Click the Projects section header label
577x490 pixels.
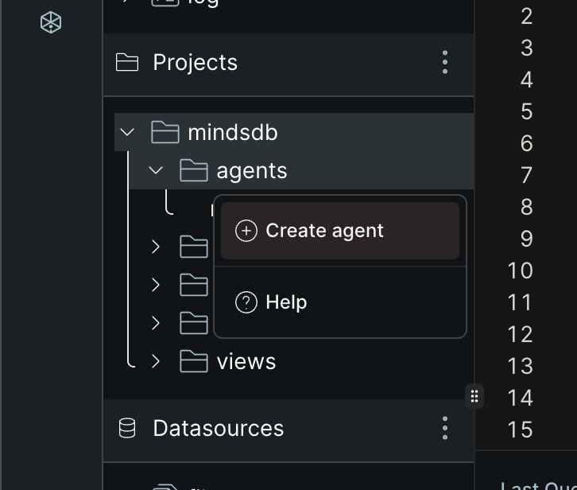click(195, 62)
